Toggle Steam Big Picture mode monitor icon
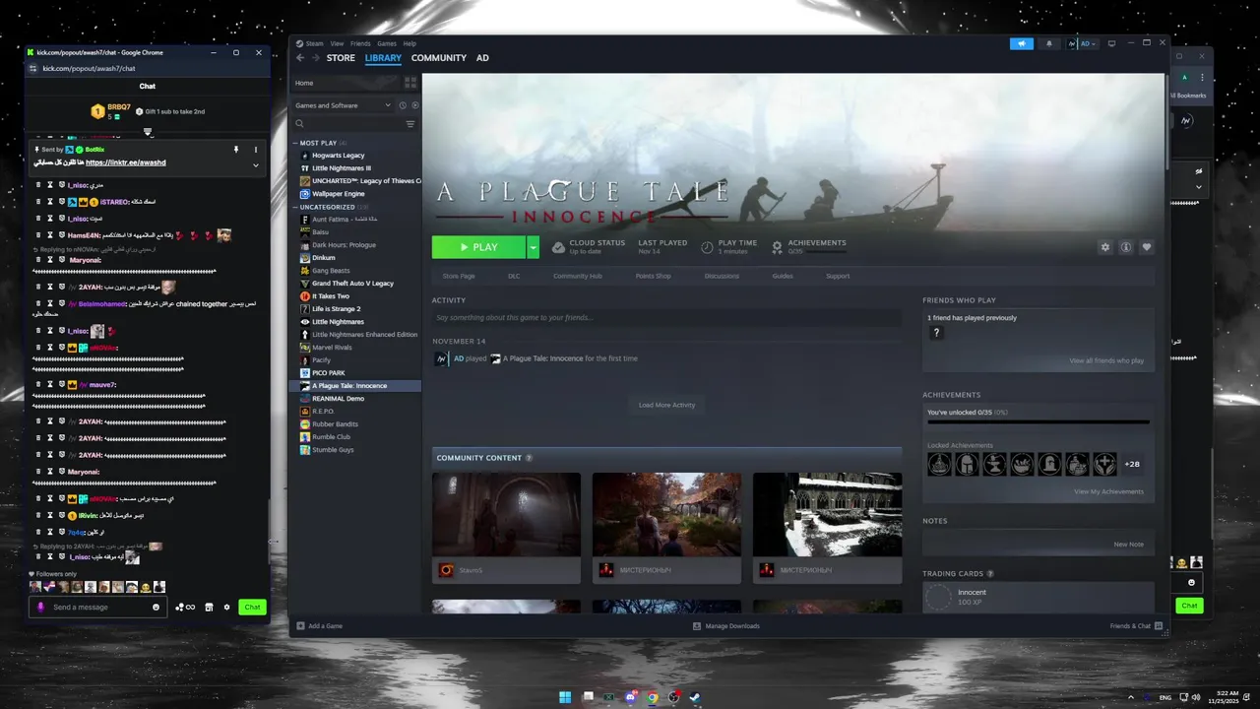This screenshot has height=709, width=1260. 1111,43
